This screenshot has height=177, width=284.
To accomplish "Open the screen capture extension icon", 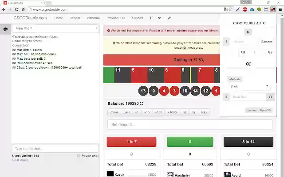I will pyautogui.click(x=266, y=9).
